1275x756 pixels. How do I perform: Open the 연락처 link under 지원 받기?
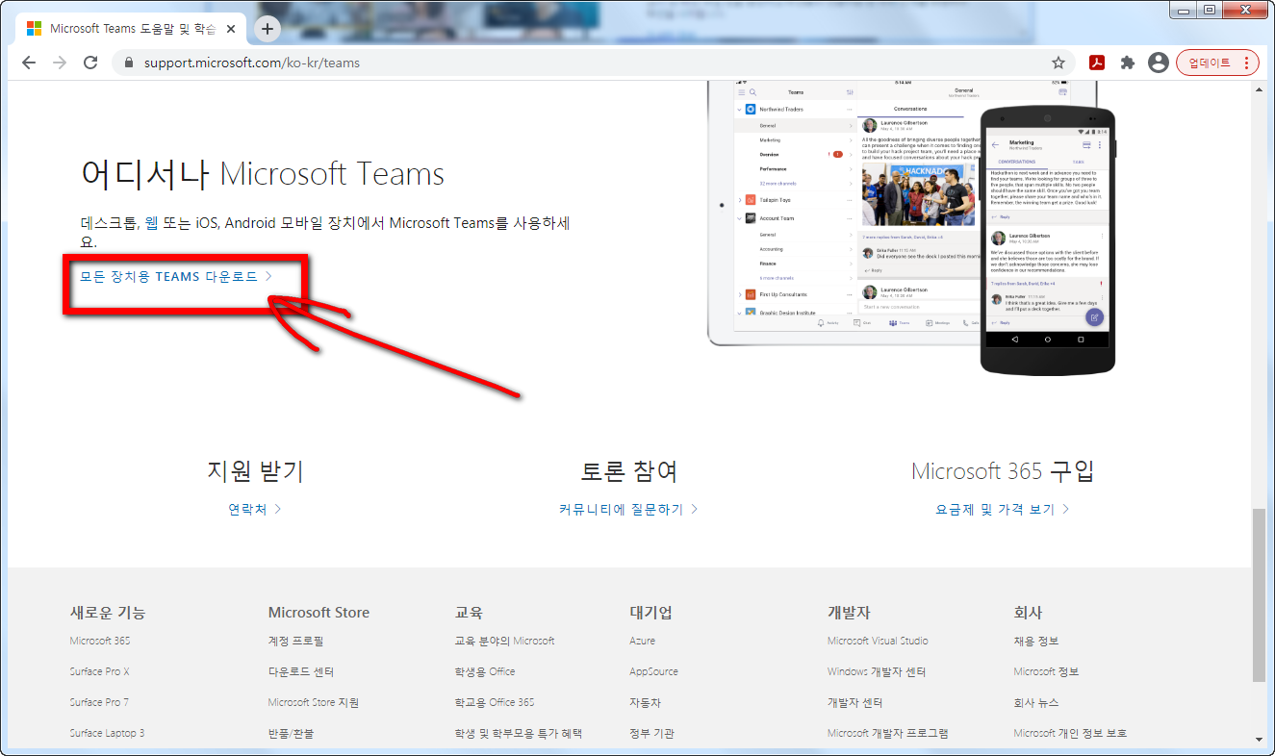coord(255,510)
